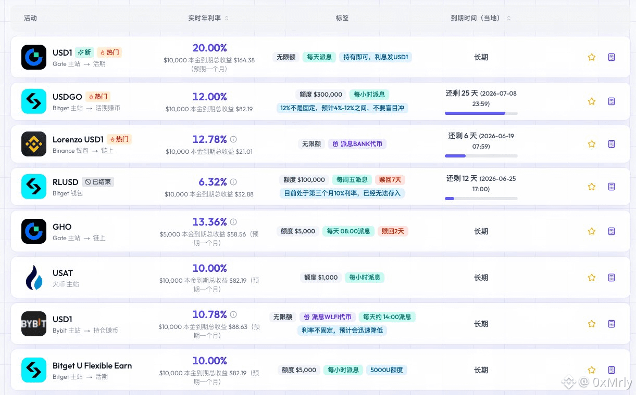Favorite the USAT row star
Screen dimensions: 636x395
[591, 278]
